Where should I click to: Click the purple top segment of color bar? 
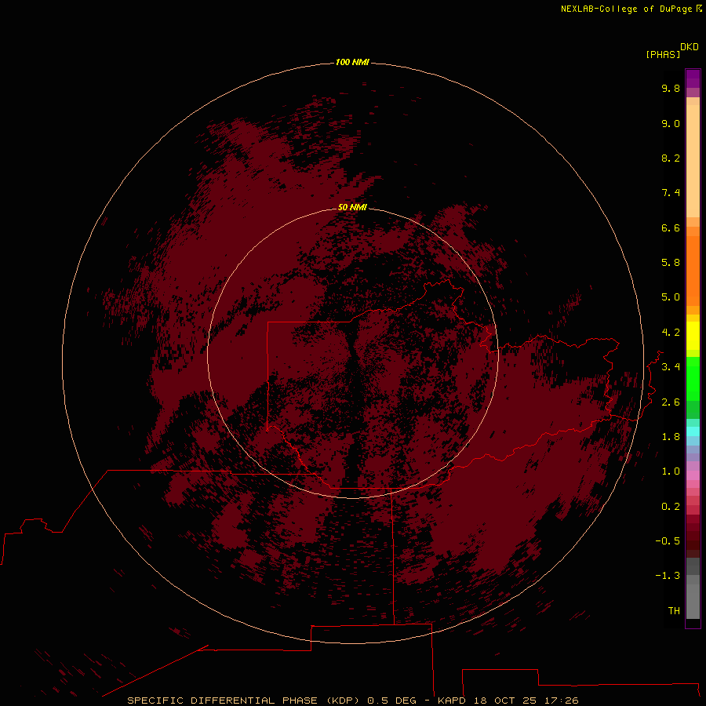click(x=693, y=78)
